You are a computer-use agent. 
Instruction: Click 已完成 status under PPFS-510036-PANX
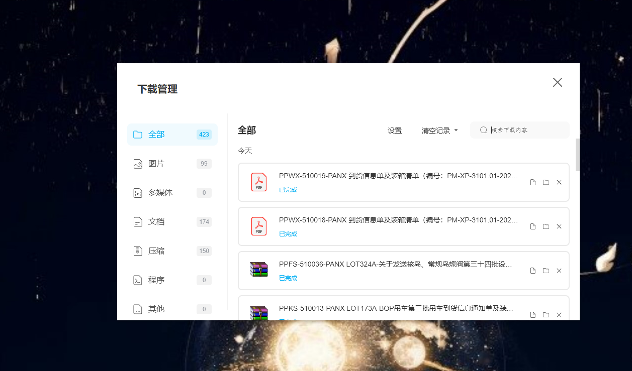point(288,278)
